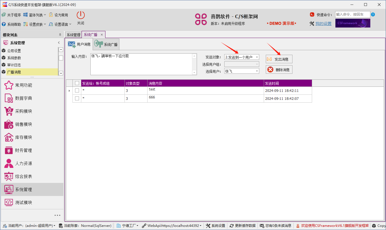This screenshot has width=386, height=230.
Task: Open 常用功能 star module
Action: pos(32,85)
